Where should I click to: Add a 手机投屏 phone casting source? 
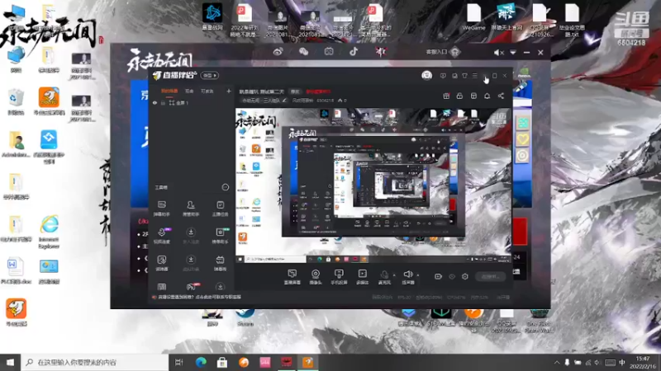click(x=339, y=277)
